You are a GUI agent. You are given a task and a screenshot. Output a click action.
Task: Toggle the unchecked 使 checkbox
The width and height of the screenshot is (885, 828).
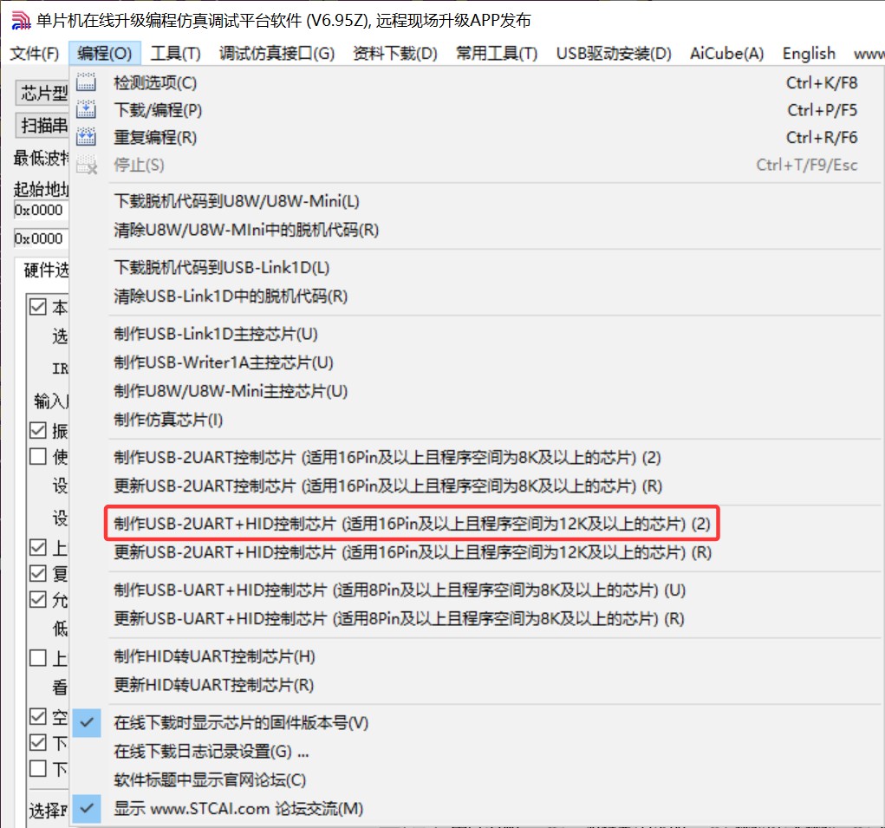[x=38, y=456]
